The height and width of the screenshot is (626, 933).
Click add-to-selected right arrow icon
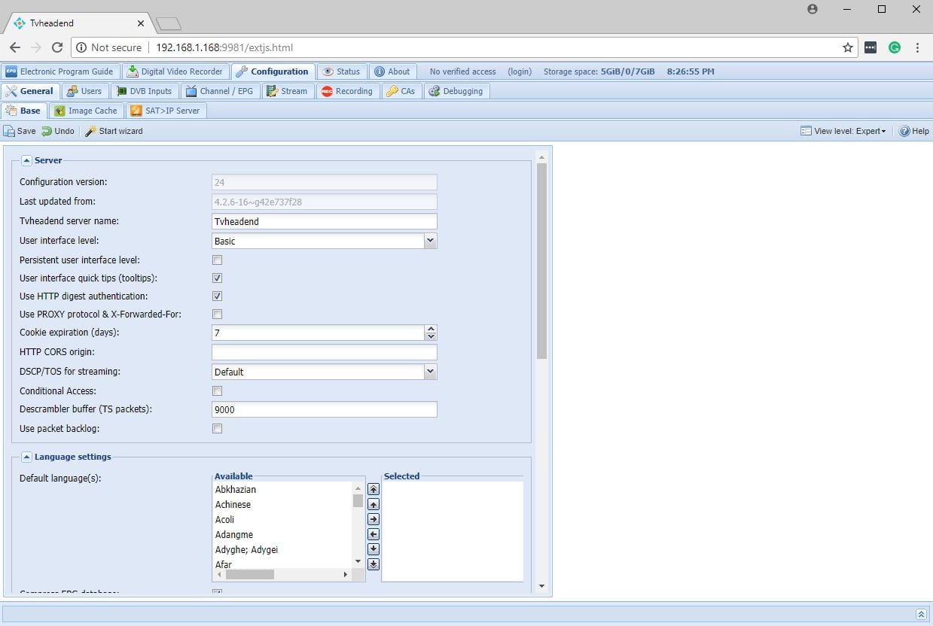click(x=374, y=519)
